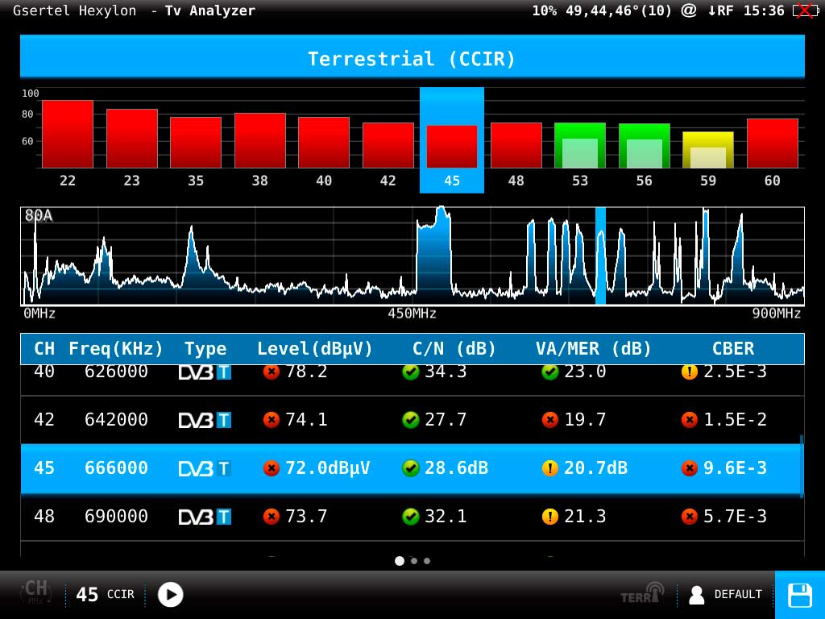825x619 pixels.
Task: Select the channel 35 bar
Action: click(x=196, y=143)
